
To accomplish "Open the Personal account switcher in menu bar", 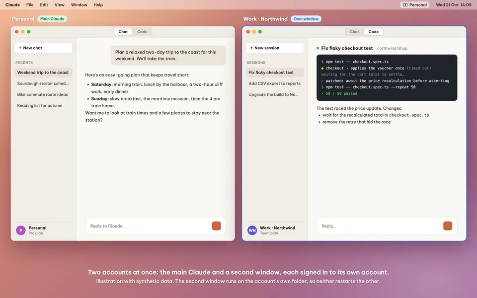I will tap(414, 5).
